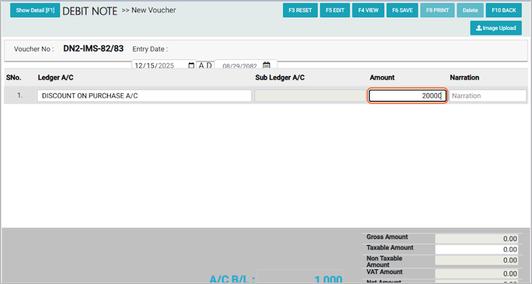Open calendar icon beside the 08/29/2082 date
Screen dimensions: 532x284
[266, 65]
